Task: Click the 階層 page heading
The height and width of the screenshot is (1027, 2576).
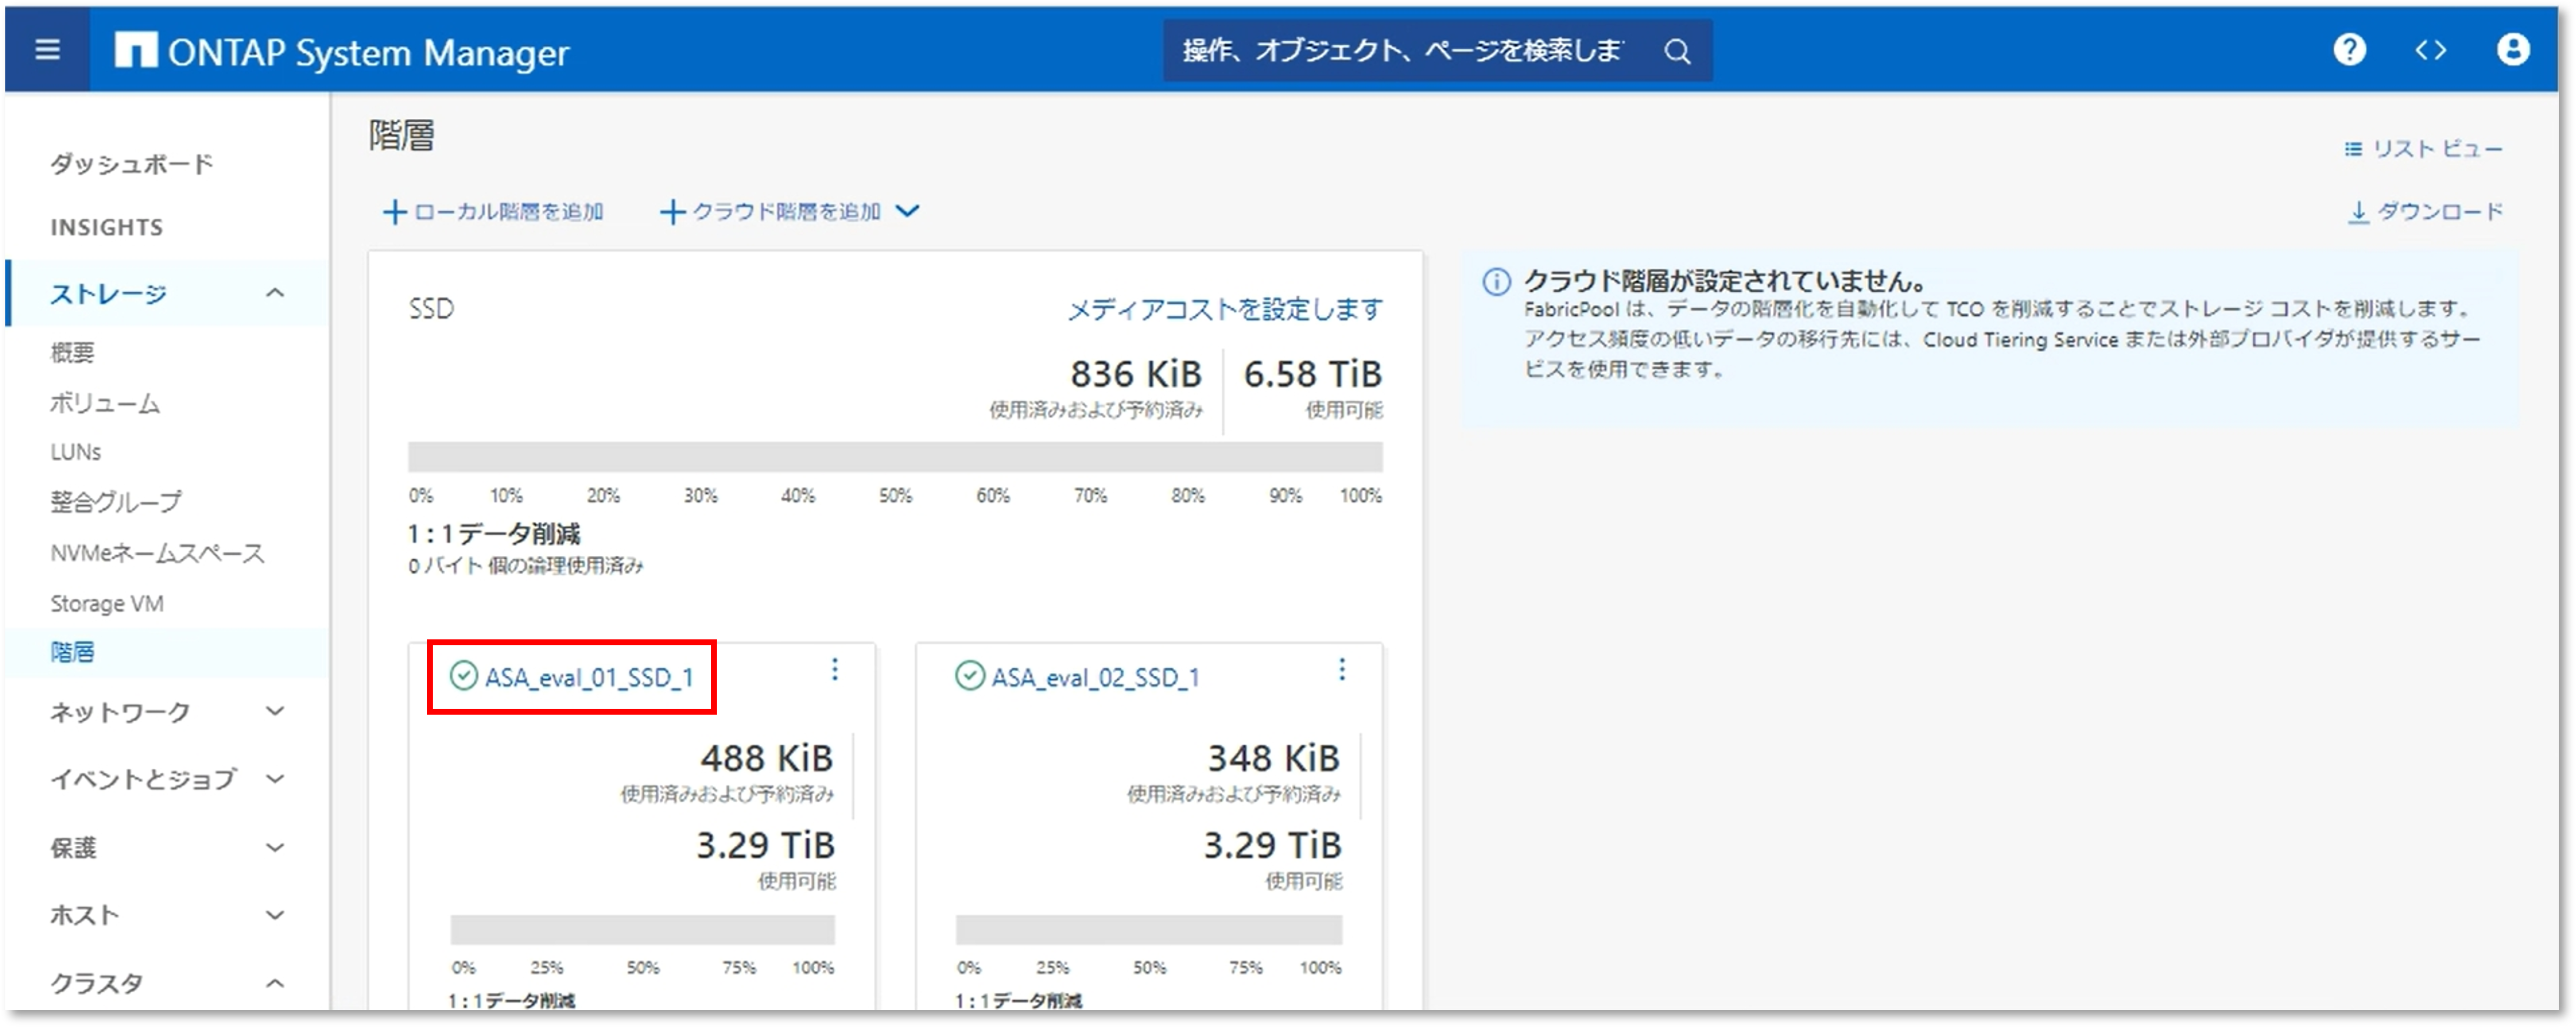Action: 401,135
